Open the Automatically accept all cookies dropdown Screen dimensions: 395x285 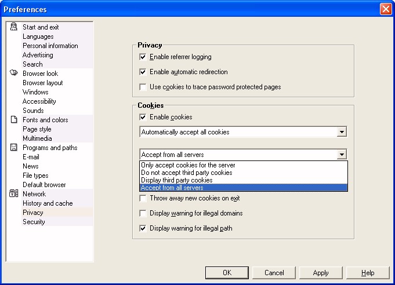pos(342,132)
